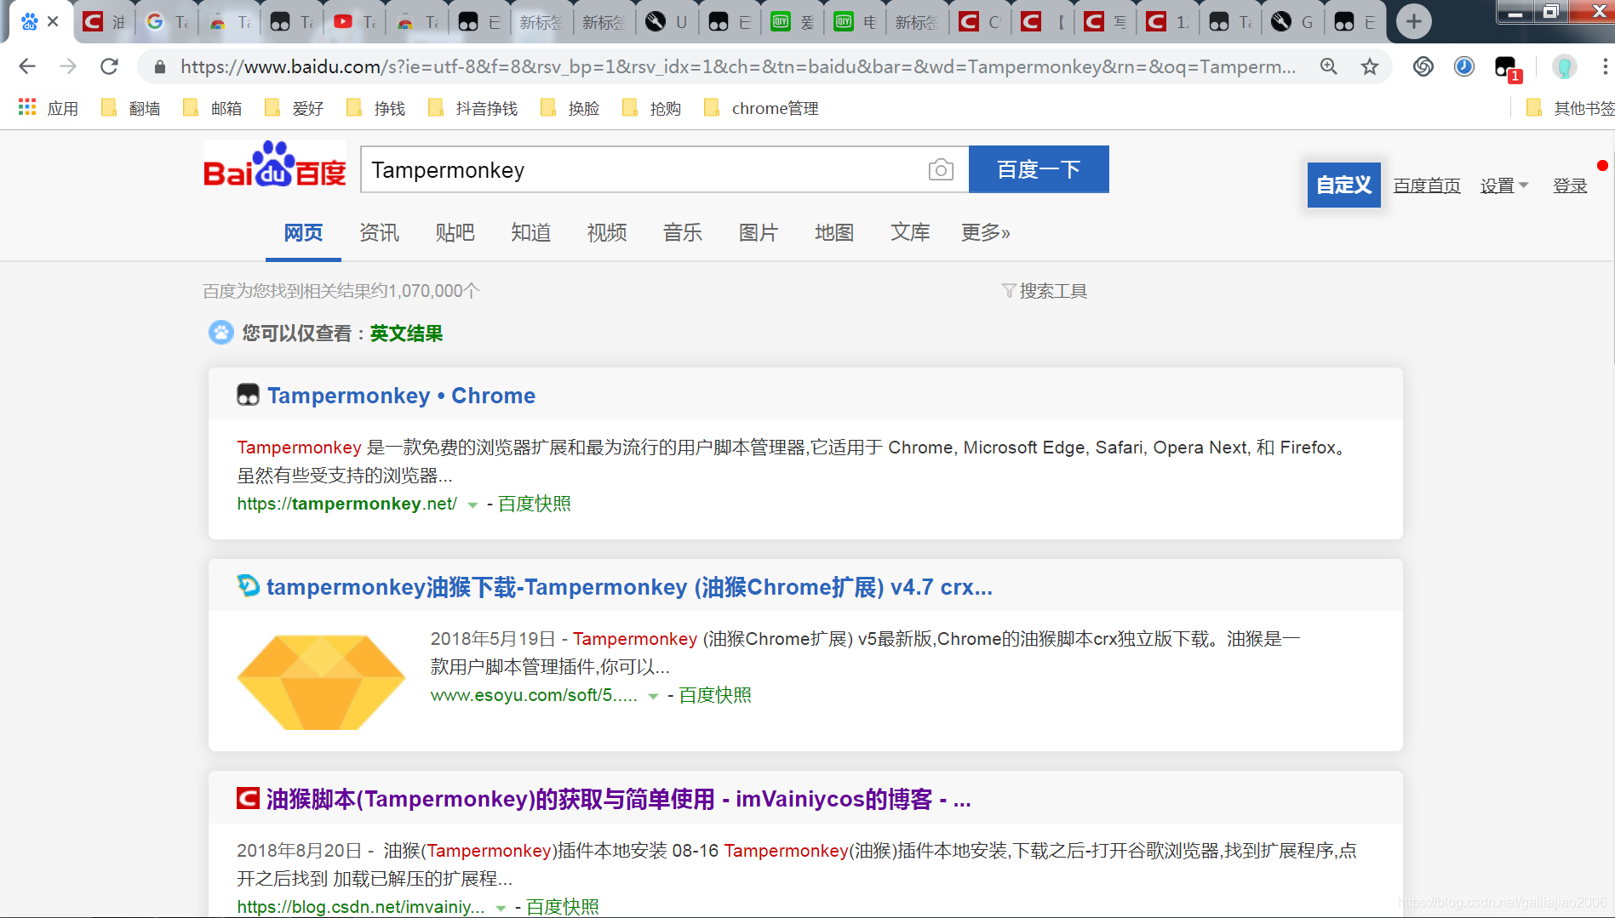Reload the Baidu results page

[x=109, y=66]
